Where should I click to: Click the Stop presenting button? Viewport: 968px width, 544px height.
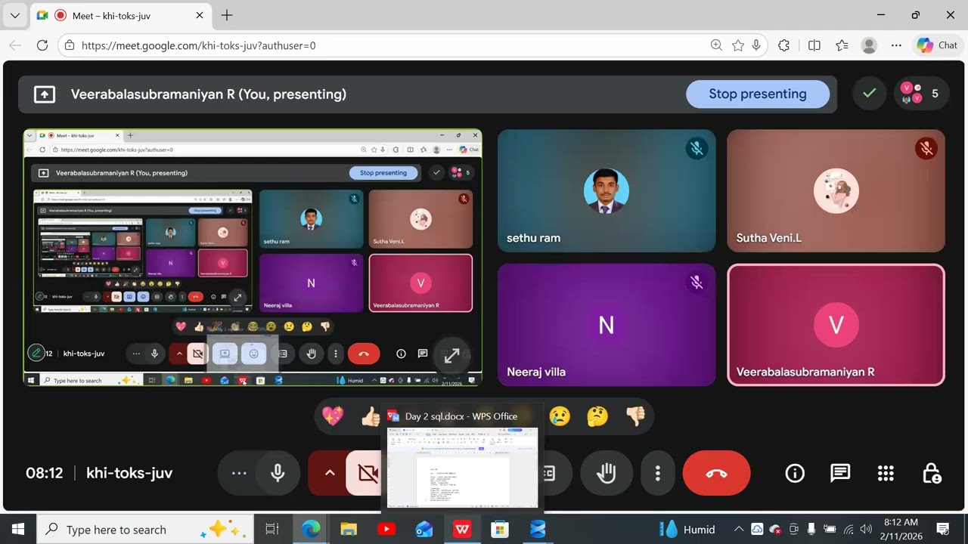[x=758, y=94]
